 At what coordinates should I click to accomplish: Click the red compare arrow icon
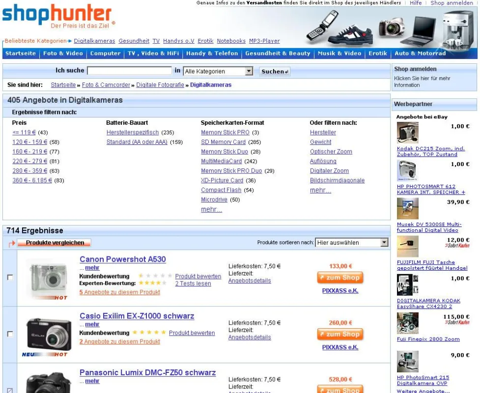coord(12,243)
